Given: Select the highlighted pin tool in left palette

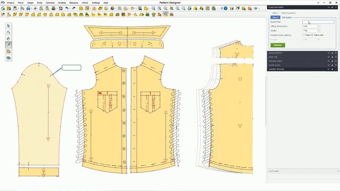Looking at the screenshot, I should tap(8, 45).
